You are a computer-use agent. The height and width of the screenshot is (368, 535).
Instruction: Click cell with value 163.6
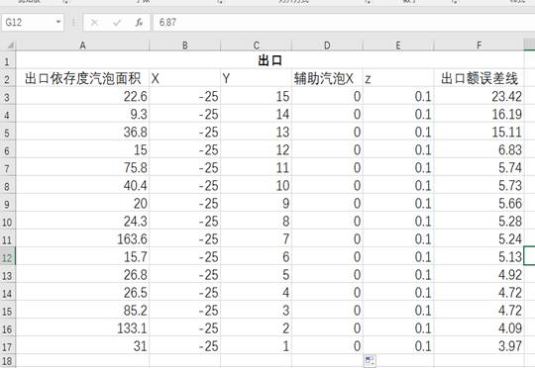pyautogui.click(x=82, y=238)
